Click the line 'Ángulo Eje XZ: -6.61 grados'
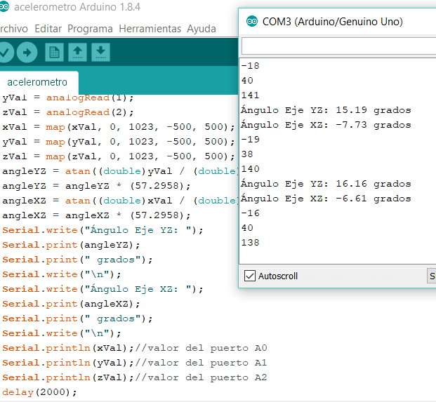Image resolution: width=436 pixels, height=402 pixels. click(x=326, y=199)
